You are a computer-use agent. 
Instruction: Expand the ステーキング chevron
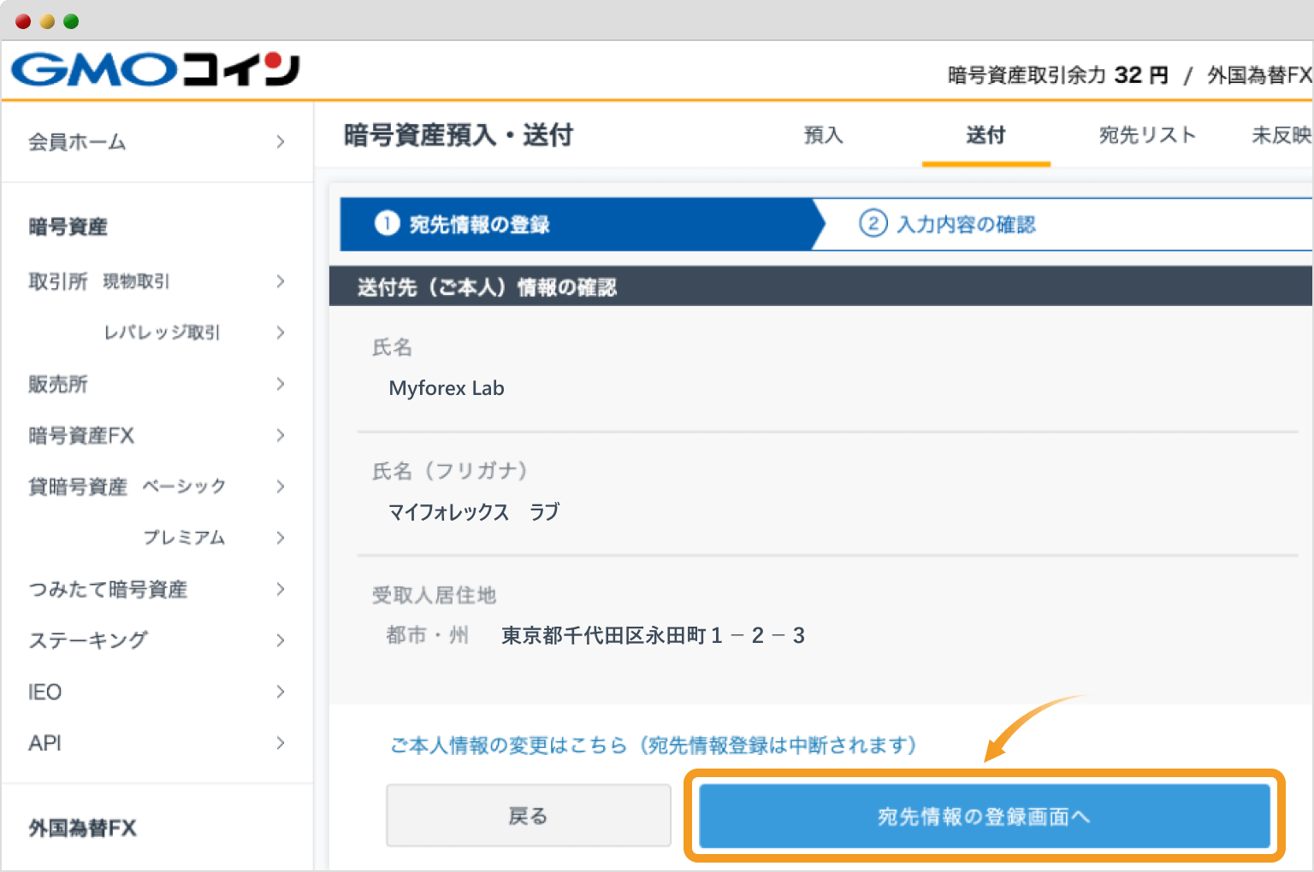pyautogui.click(x=280, y=639)
